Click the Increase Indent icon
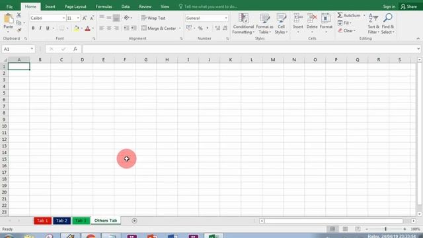Viewport: 423px width, 238px height. tap(134, 28)
